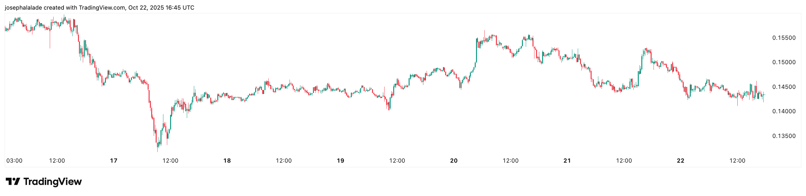Select date 22 on the time axis
Viewport: 806px width, 196px height.
[680, 161]
